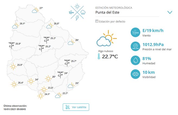Click the partly cloudy icon at 27° station

(35, 10)
